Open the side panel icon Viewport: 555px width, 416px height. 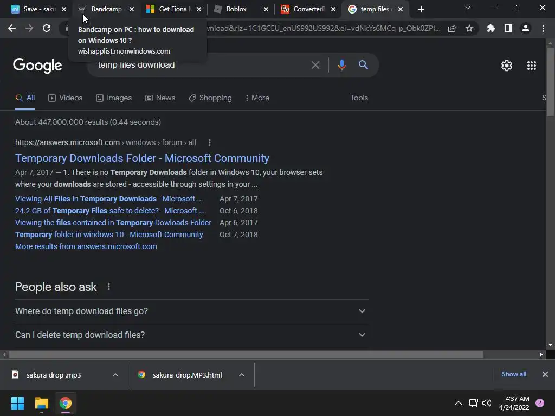click(508, 28)
